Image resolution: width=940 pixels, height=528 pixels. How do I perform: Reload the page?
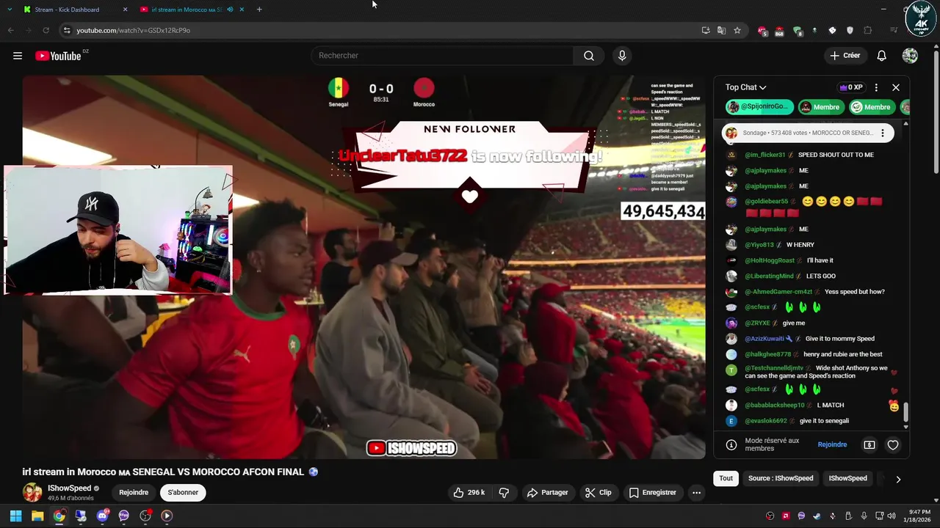46,30
